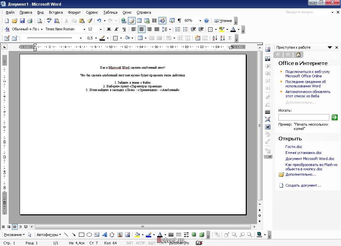Viewport: 341px width, 246px height.
Task: Open the Таблица menu
Action: click(x=110, y=12)
